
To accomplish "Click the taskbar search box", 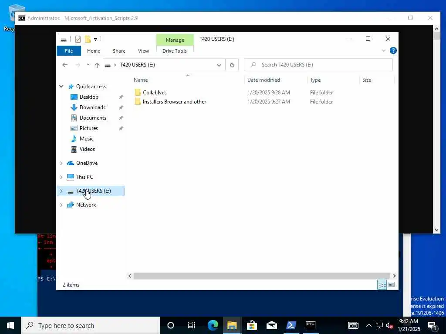I will tap(91, 325).
